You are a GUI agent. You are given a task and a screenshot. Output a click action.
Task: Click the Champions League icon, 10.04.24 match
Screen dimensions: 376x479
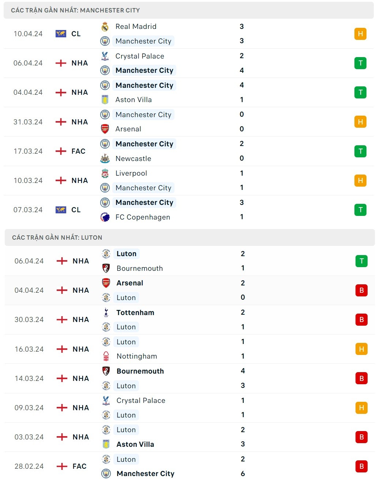[61, 34]
